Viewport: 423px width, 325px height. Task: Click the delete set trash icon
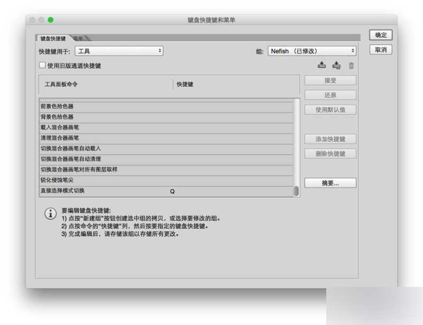click(x=350, y=65)
